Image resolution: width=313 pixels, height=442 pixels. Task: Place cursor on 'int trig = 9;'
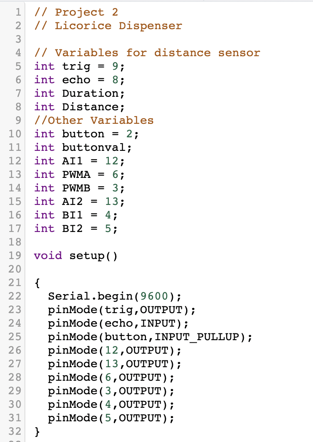pos(79,66)
